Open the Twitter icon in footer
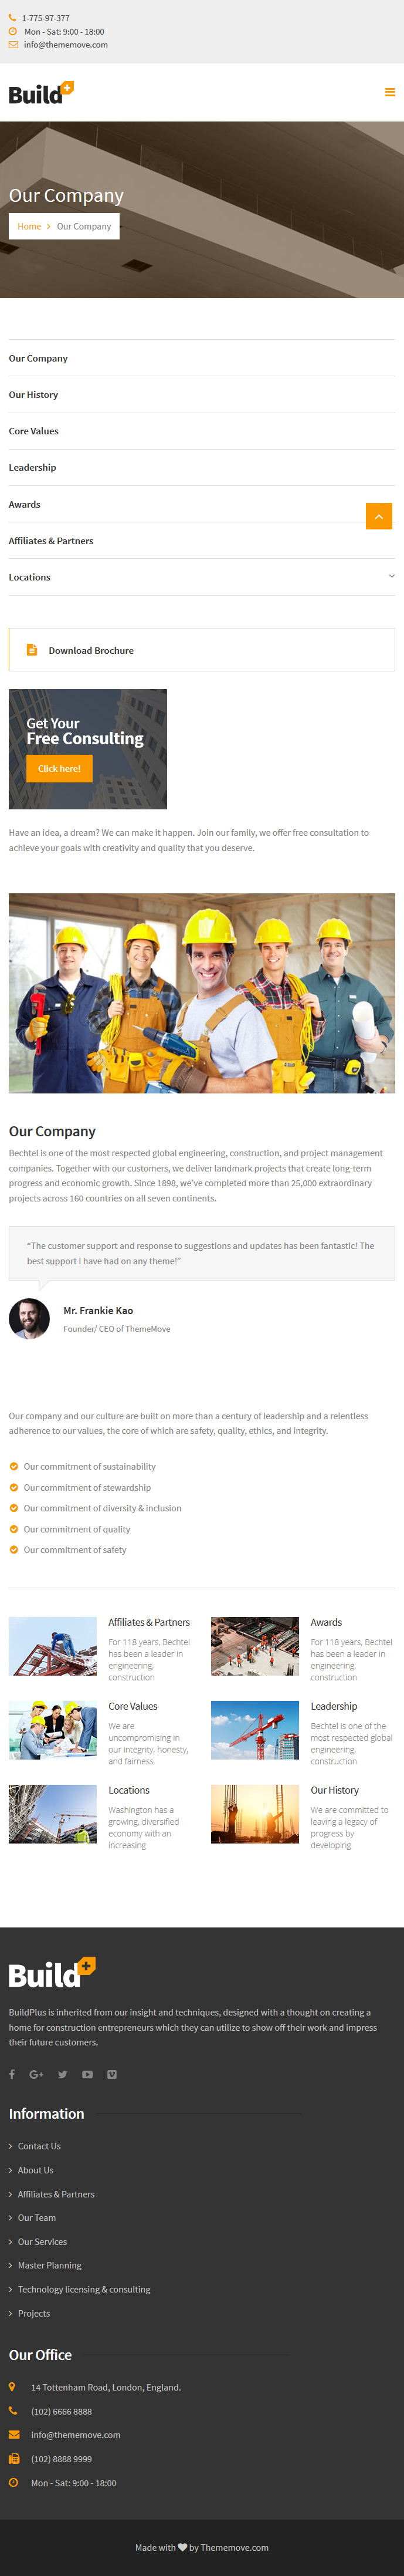 tap(62, 2074)
